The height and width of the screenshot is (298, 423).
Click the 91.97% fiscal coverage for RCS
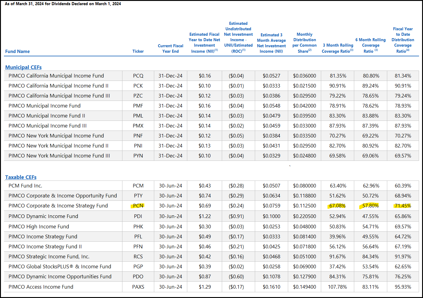pos(403,257)
